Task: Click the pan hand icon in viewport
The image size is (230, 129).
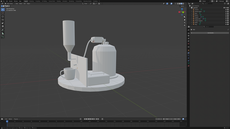Action: [185, 20]
